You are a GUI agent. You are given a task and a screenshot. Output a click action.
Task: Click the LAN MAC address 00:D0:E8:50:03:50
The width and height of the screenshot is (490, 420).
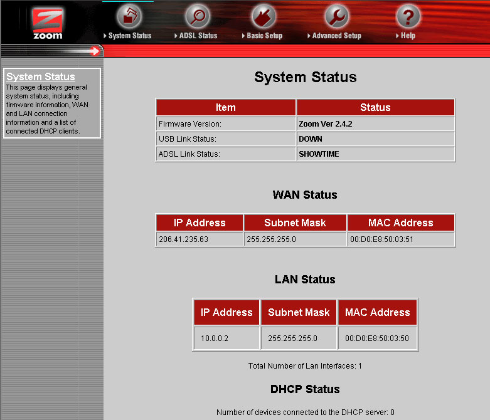pyautogui.click(x=377, y=339)
